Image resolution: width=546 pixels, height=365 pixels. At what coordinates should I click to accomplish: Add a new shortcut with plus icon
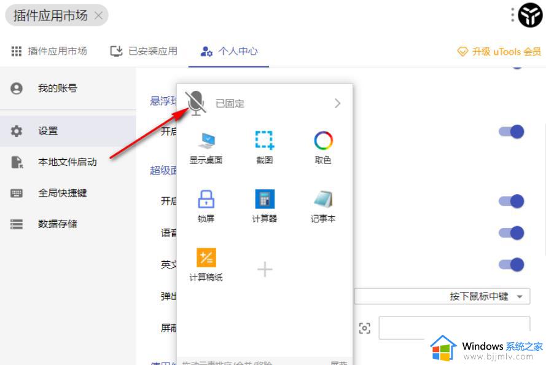[264, 269]
